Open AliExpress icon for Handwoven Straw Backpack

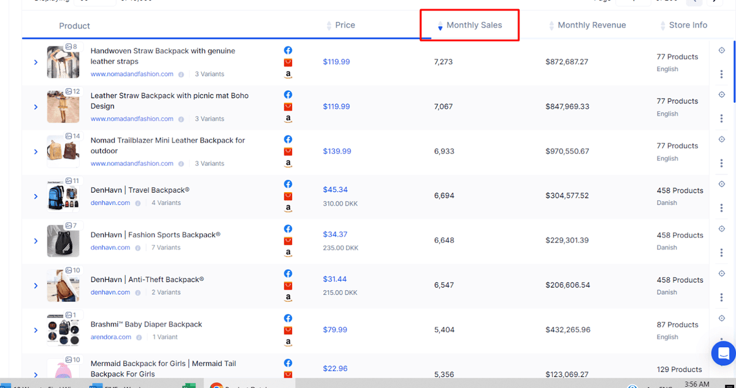(x=288, y=62)
